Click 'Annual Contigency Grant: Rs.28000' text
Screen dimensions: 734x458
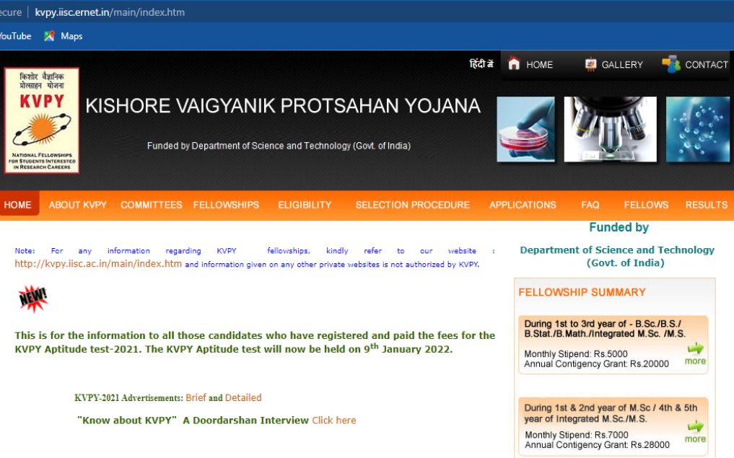point(598,445)
